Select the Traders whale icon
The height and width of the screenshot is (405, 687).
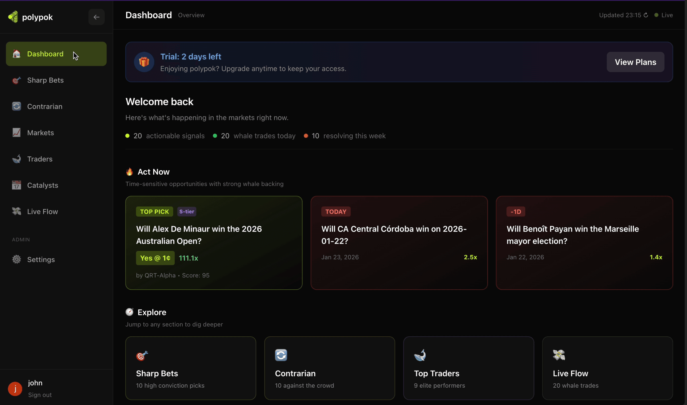click(16, 159)
